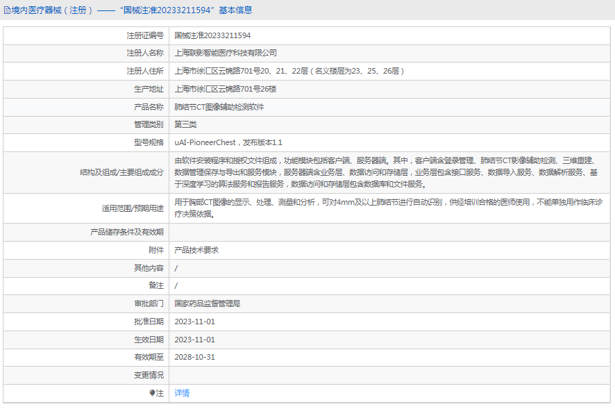Click the 管理类别 label
This screenshot has height=409, width=615.
pyautogui.click(x=149, y=124)
